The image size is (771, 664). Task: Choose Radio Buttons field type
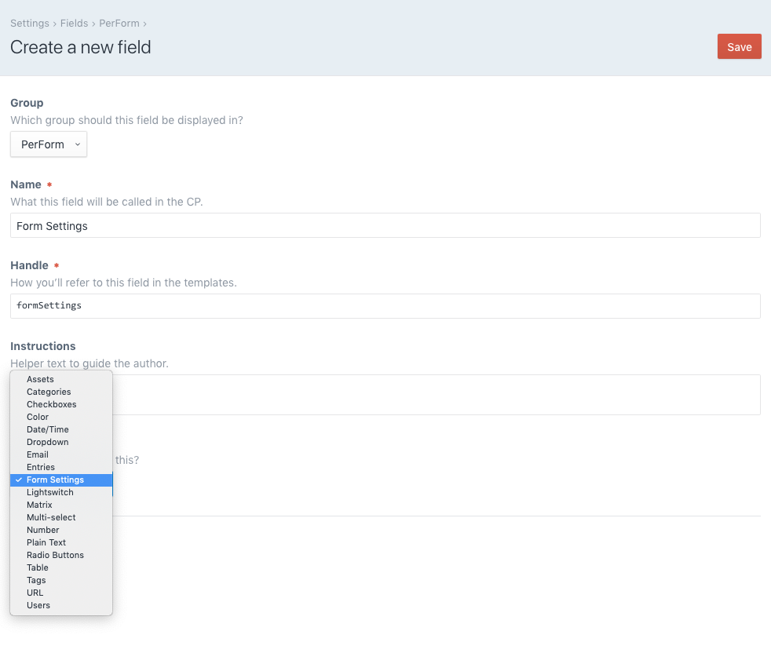(55, 555)
